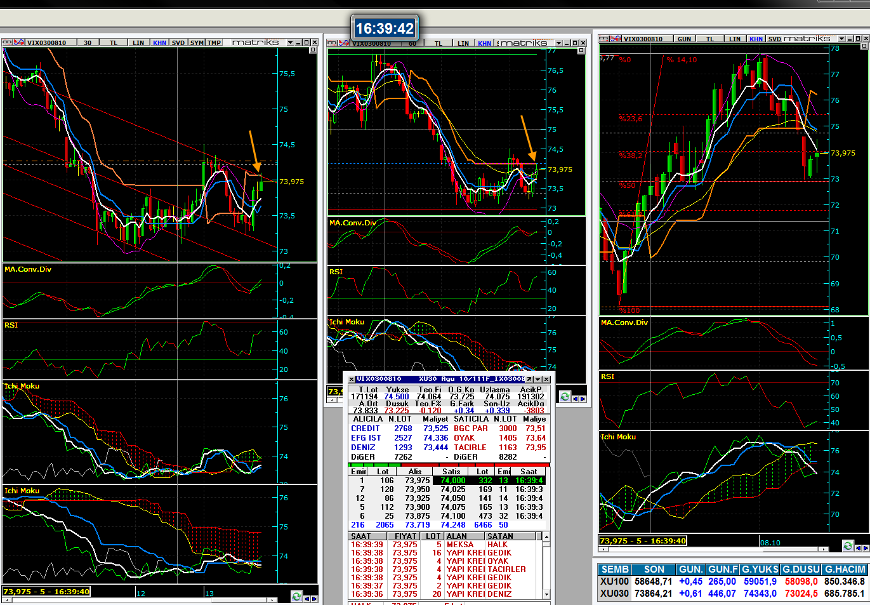Click the CREDIT buyer row in order book
This screenshot has width=870, height=605.
pyautogui.click(x=366, y=429)
